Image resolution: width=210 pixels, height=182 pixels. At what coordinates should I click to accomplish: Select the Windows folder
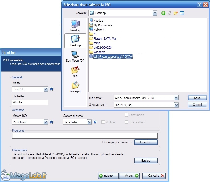point(97,52)
